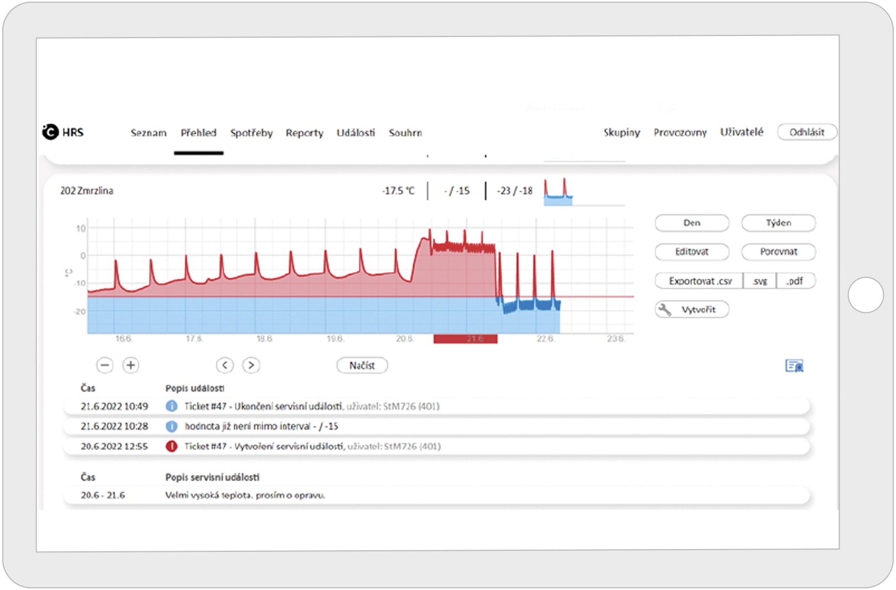Screen dimensions: 896x590
Task: Click the Porovnat button
Action: pyautogui.click(x=778, y=252)
